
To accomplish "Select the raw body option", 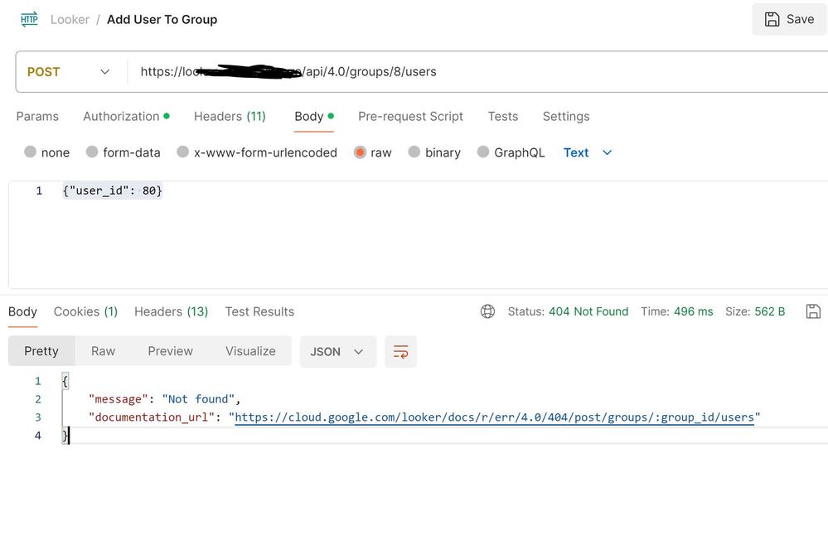I will (360, 152).
